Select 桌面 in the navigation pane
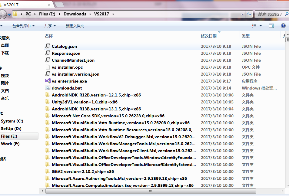The width and height of the screenshot is (289, 196). tap(5, 45)
